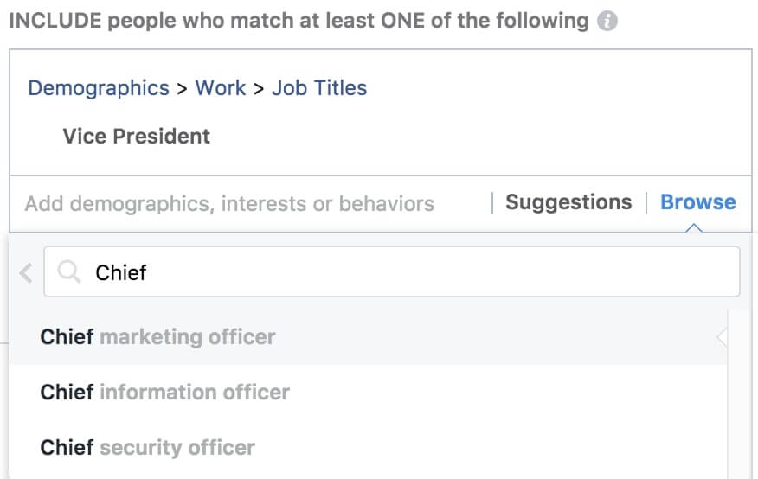Viewport: 758px width, 479px height.
Task: Click the arrow separator after Work
Action: (259, 89)
